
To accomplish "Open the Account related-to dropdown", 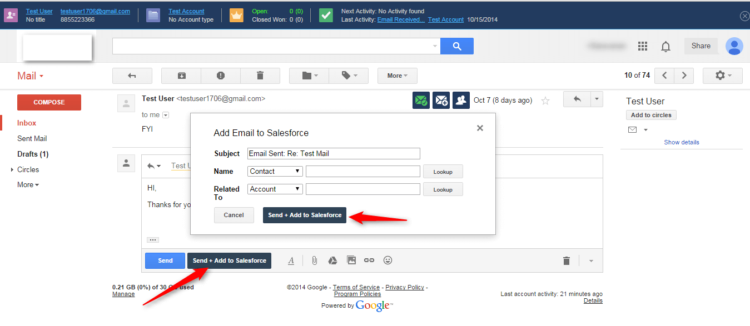I will [275, 189].
